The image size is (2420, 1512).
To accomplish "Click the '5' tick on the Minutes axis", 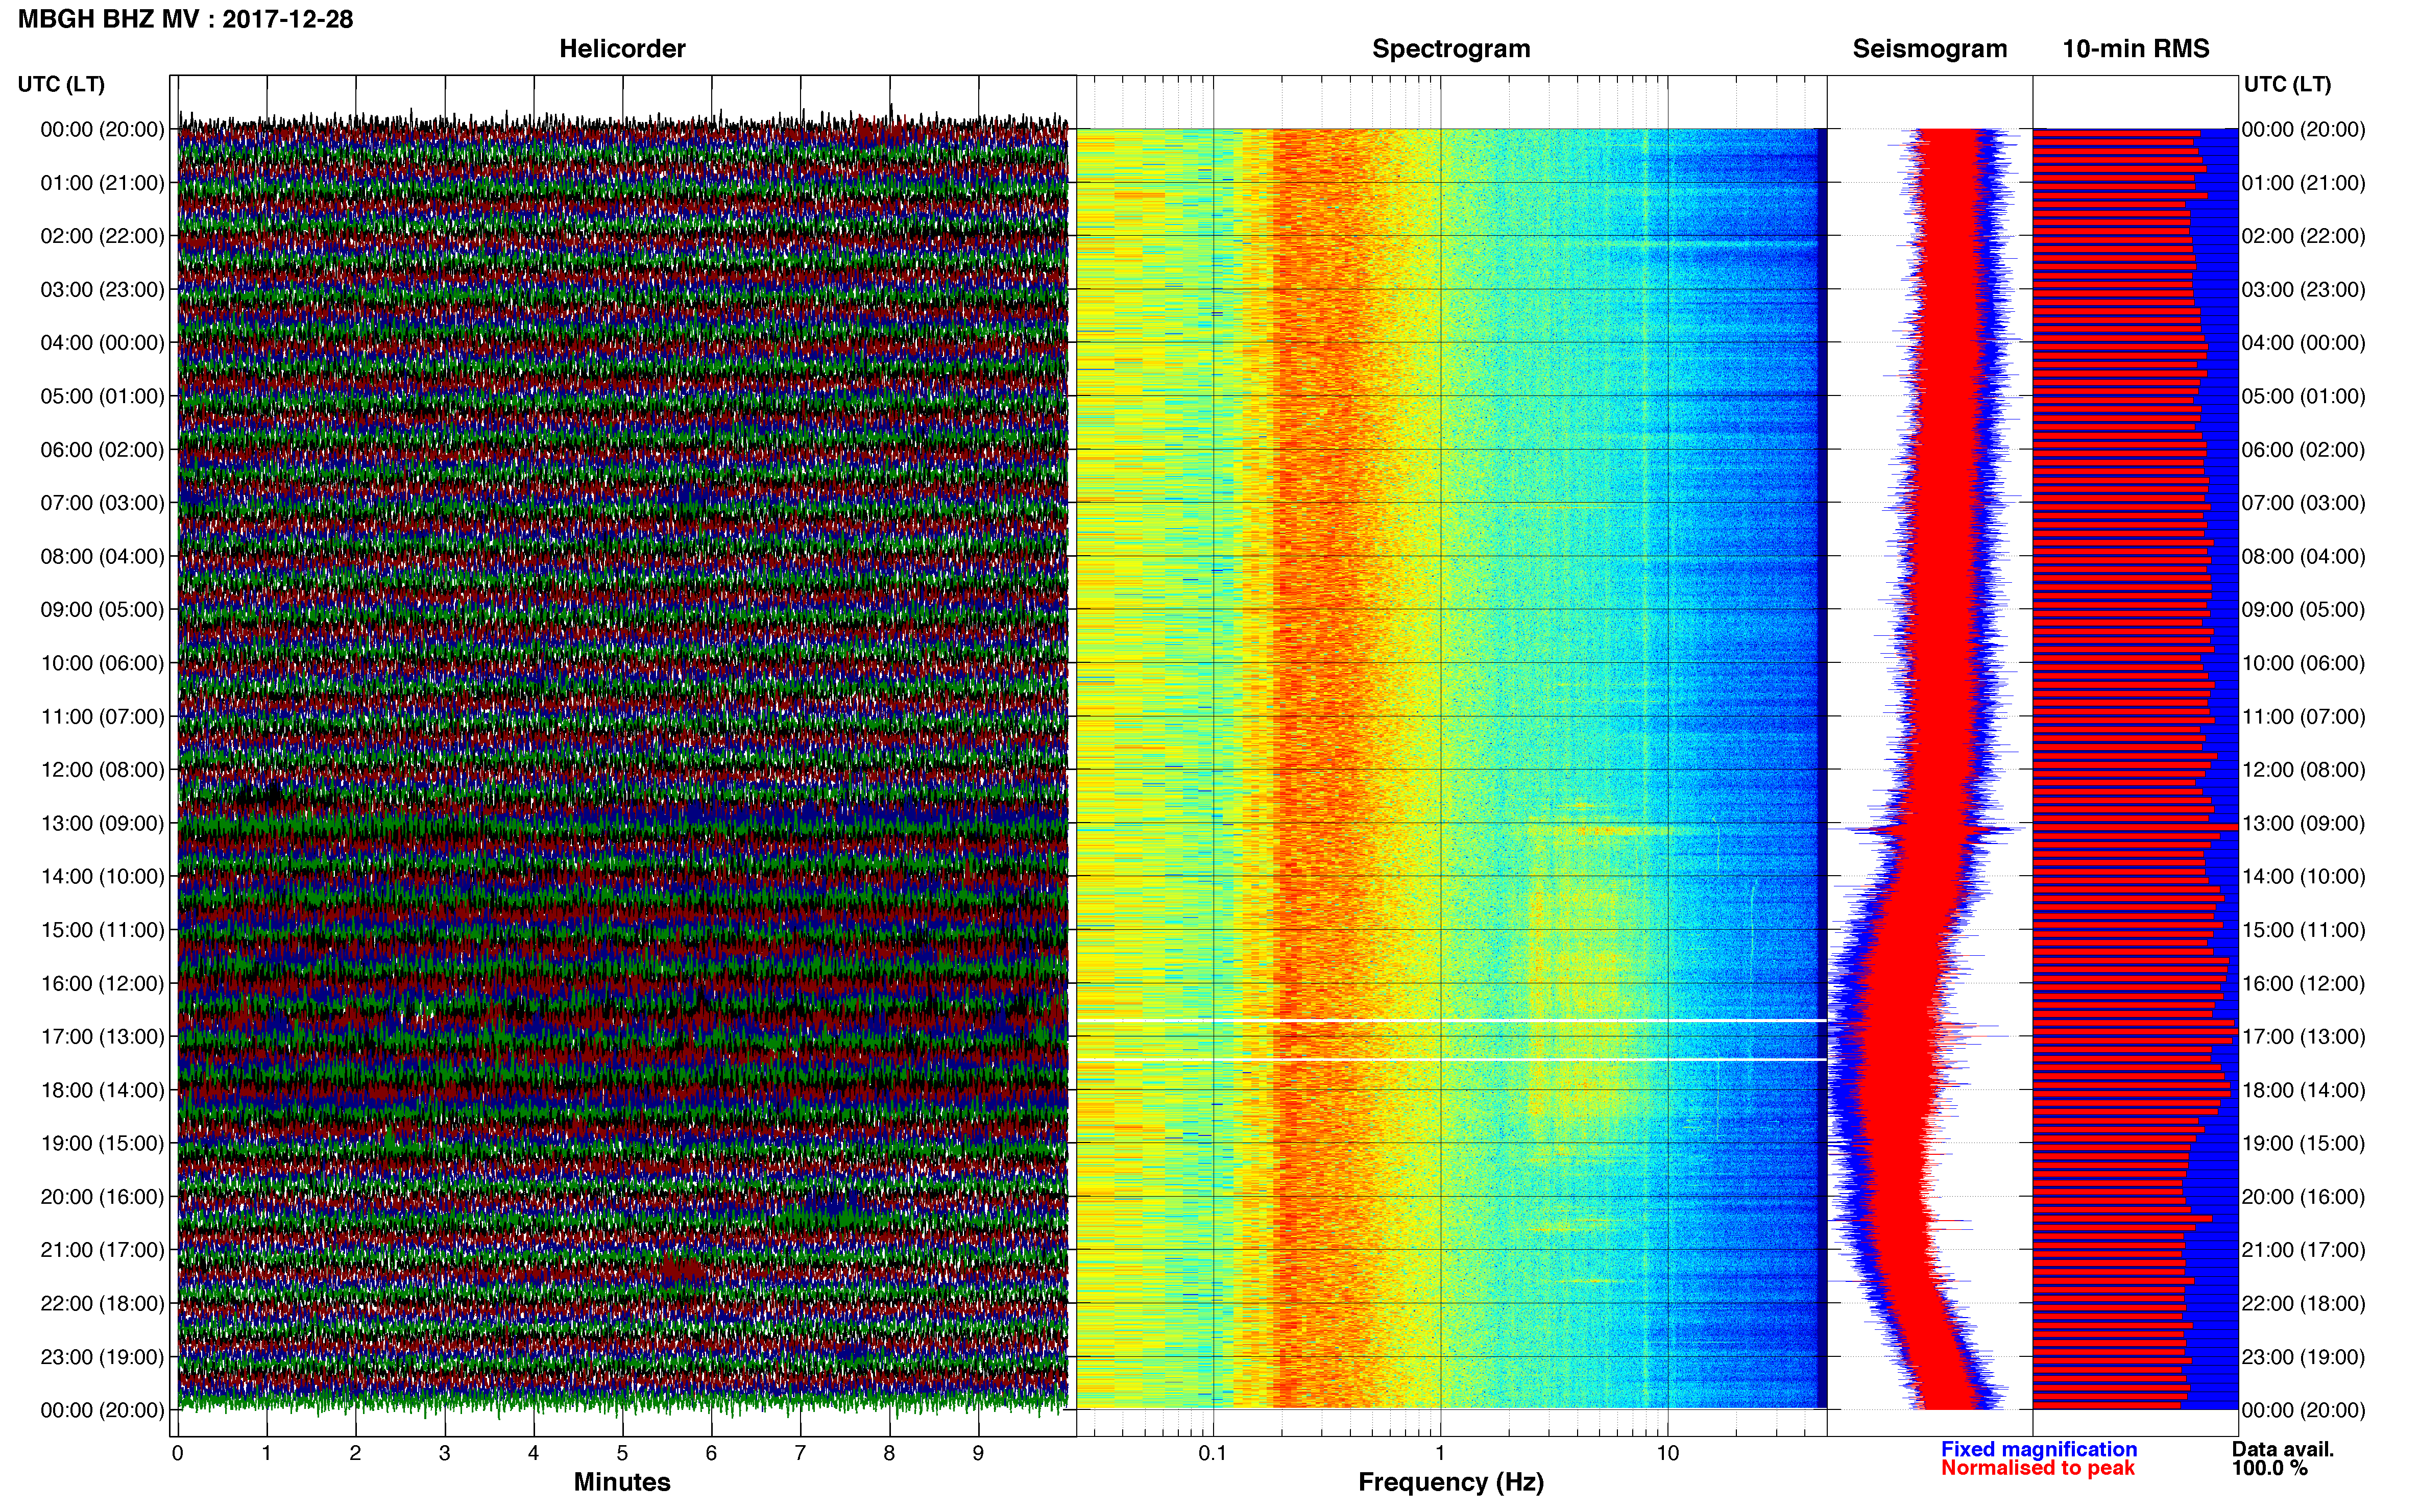I will [622, 1454].
